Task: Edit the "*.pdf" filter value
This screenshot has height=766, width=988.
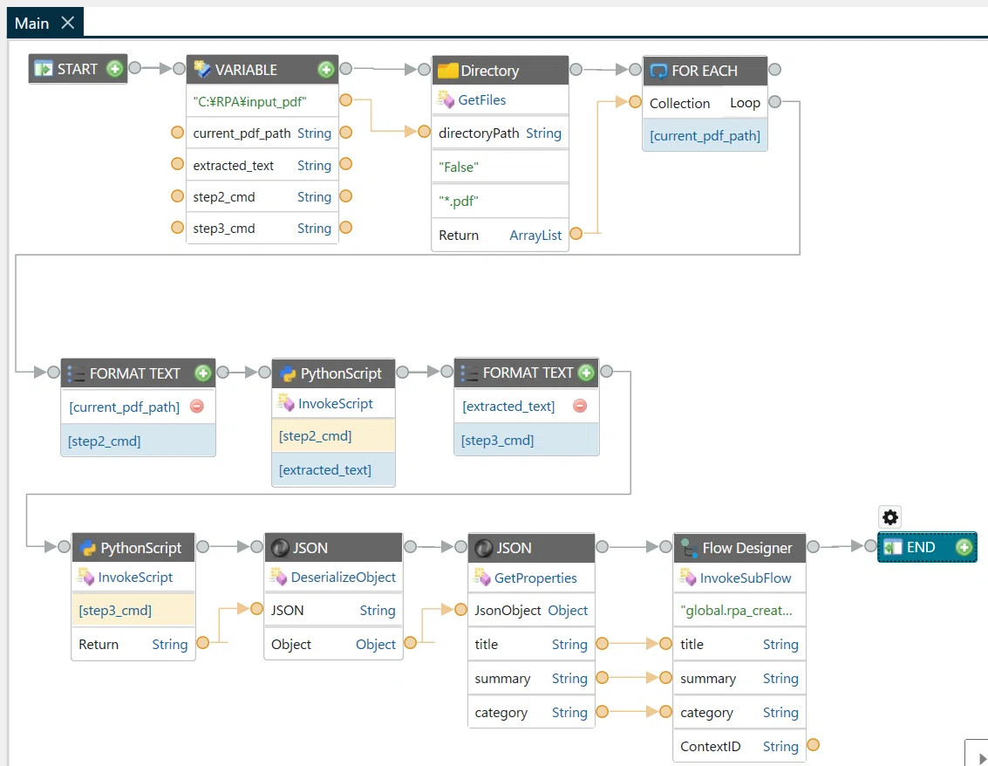Action: (500, 202)
